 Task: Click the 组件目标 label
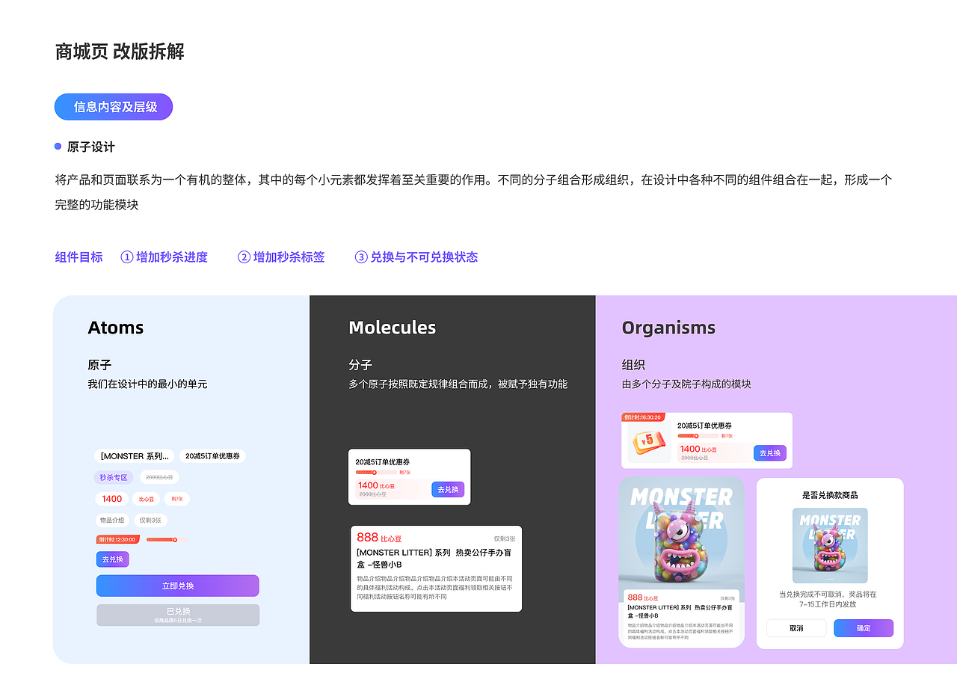79,257
